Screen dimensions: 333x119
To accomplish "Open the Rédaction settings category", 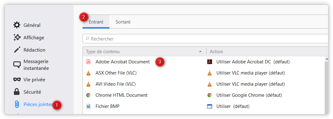I will (x=34, y=50).
